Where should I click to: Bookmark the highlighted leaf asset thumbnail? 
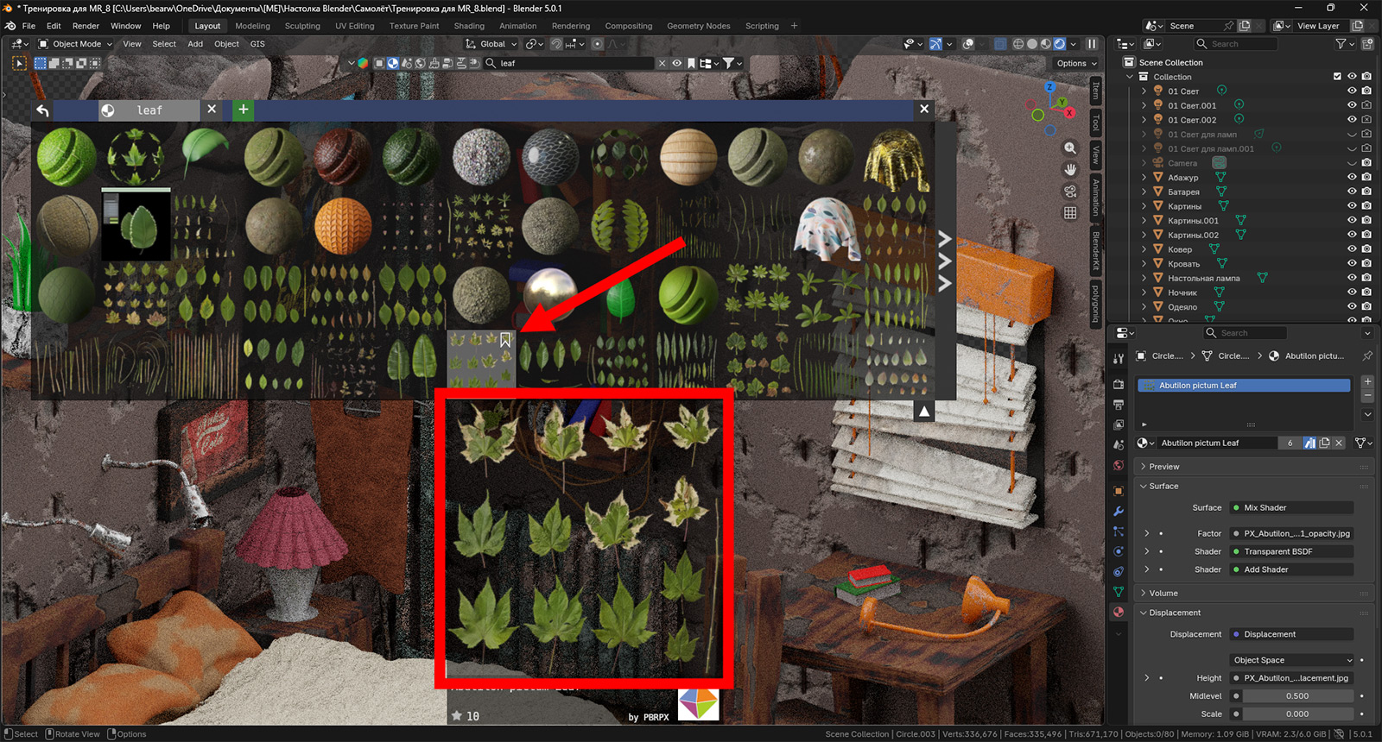point(505,340)
